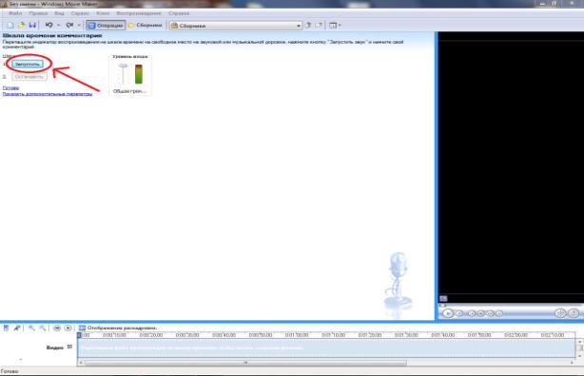
Task: Click the green input level meter
Action: point(139,74)
